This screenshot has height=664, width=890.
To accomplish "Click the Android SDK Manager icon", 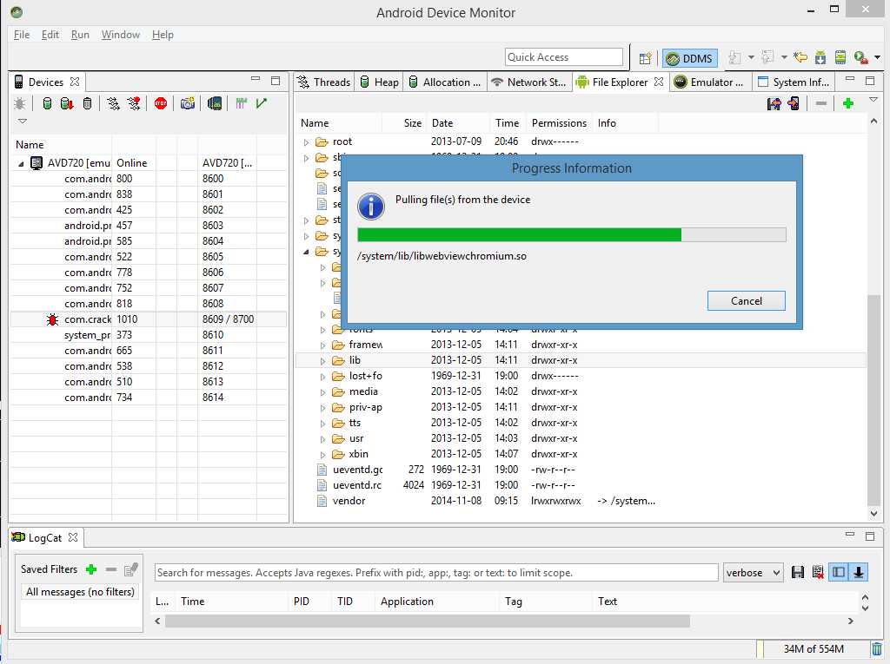I will point(820,57).
